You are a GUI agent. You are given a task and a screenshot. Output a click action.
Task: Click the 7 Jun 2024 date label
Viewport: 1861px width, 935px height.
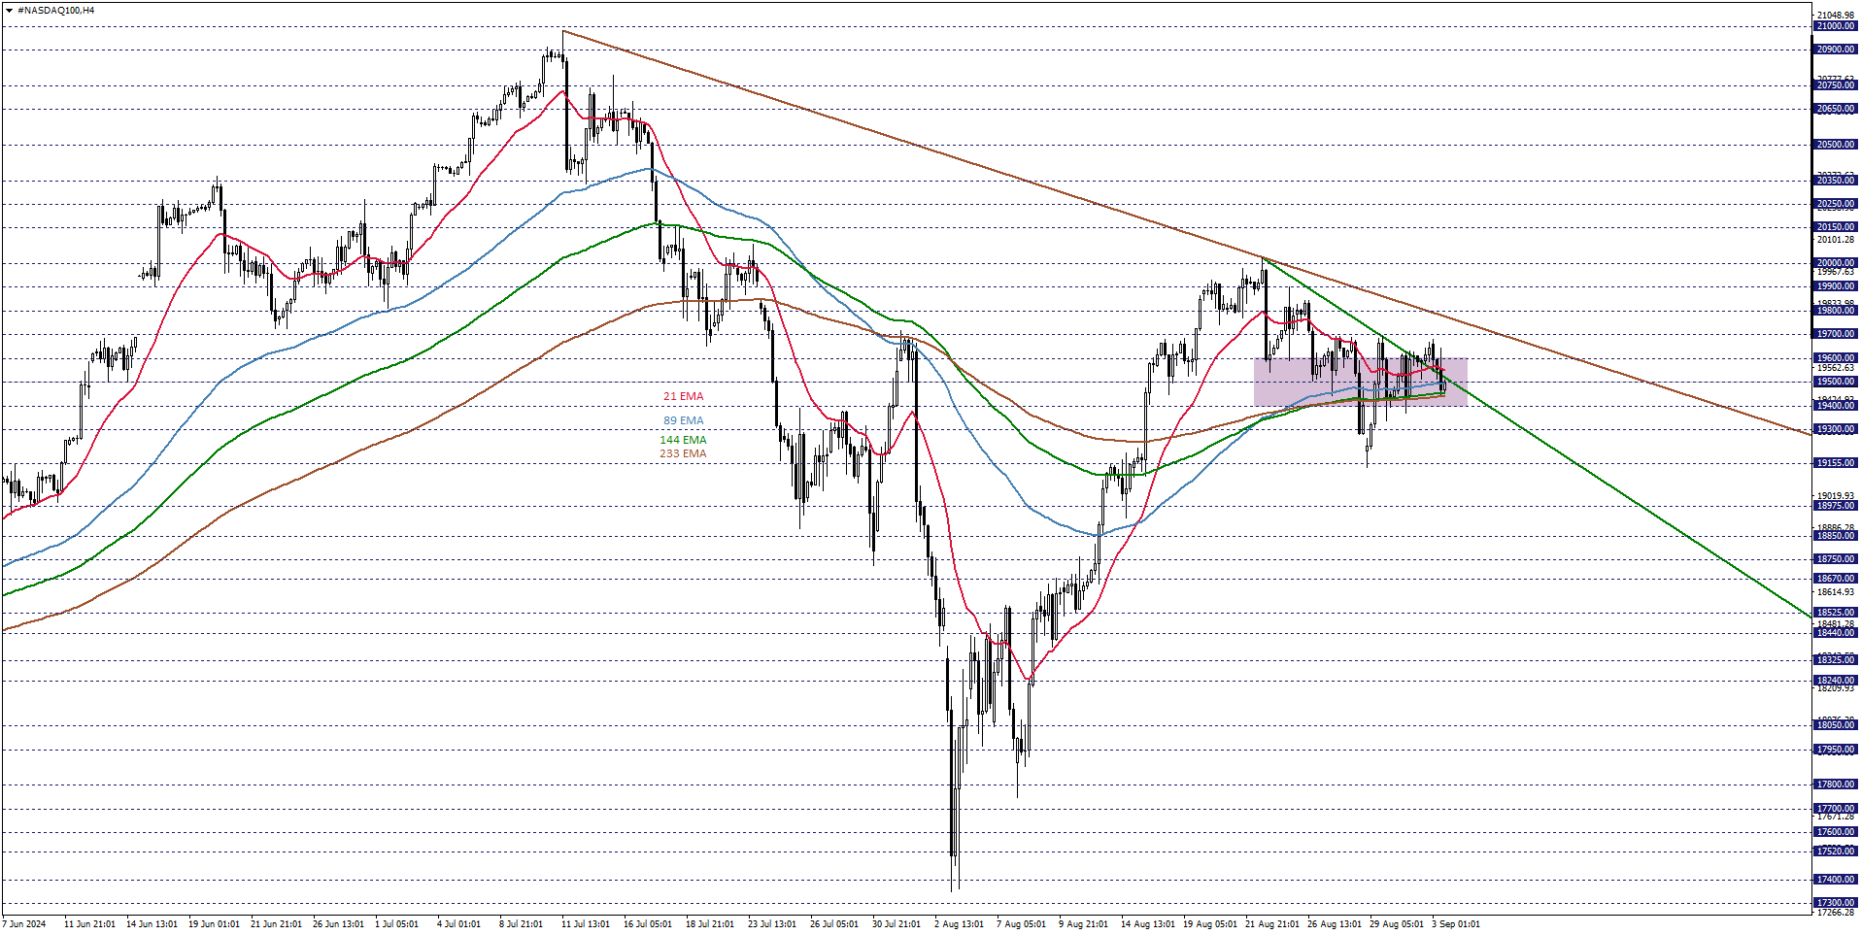[24, 924]
